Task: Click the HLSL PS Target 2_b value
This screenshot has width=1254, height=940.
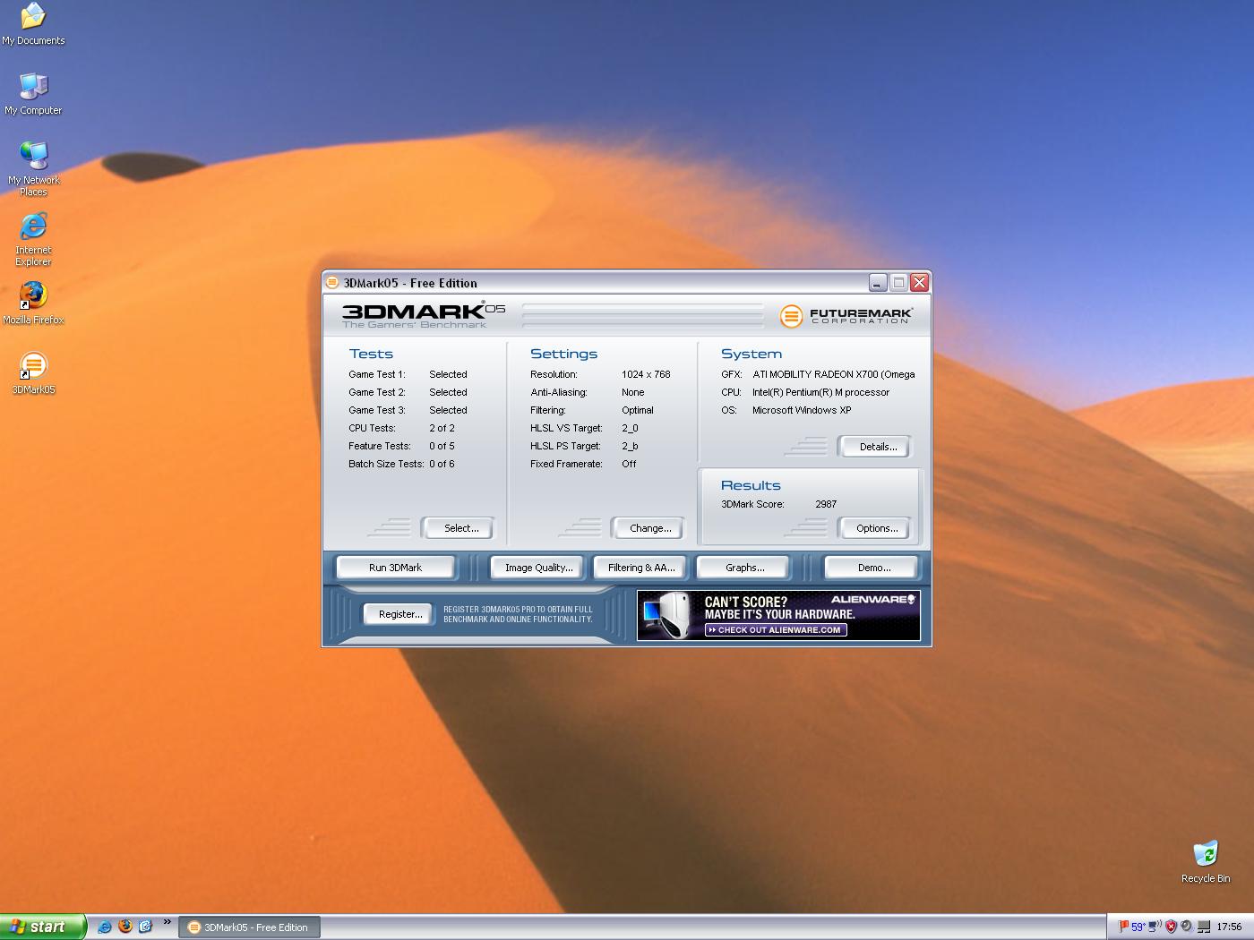Action: 630,446
